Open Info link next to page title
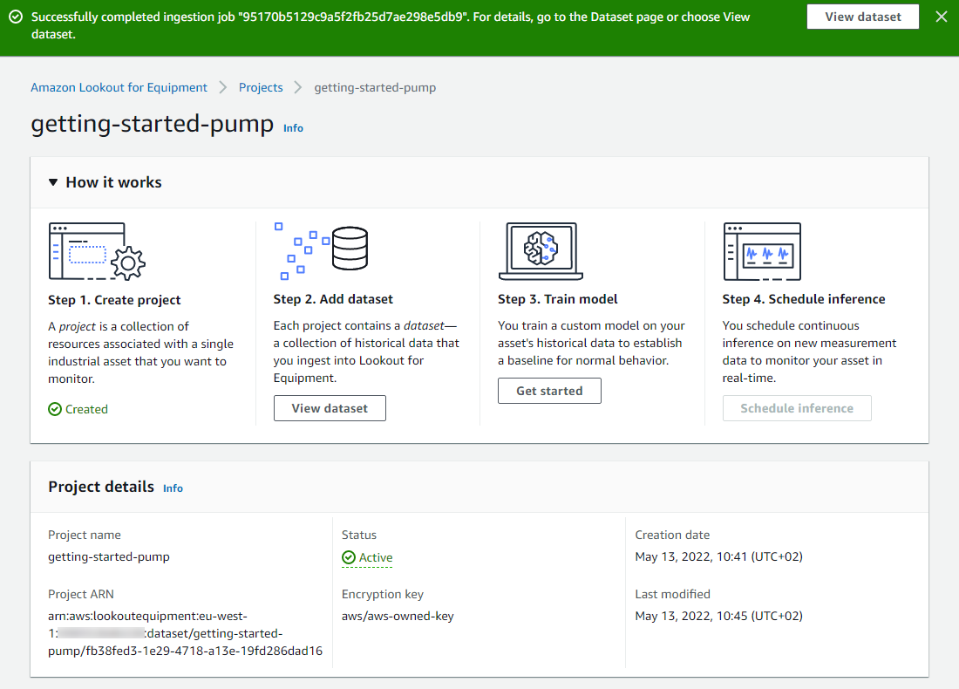 (x=293, y=128)
